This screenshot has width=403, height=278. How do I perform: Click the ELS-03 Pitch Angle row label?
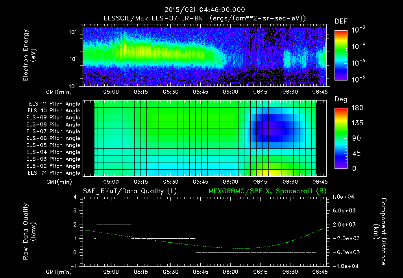pyautogui.click(x=54, y=159)
